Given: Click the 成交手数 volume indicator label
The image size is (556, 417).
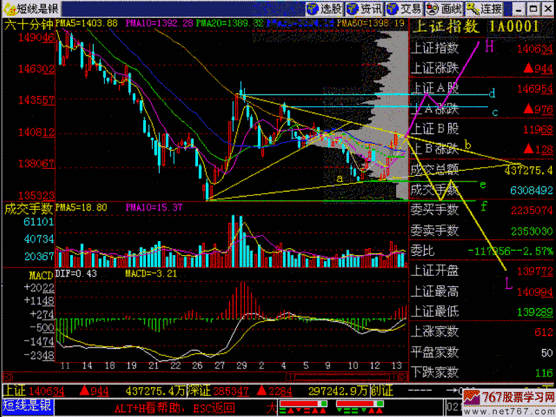Looking at the screenshot, I should tap(28, 207).
